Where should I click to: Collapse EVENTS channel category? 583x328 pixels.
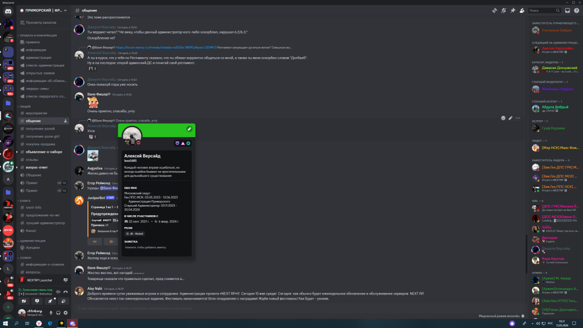[x=24, y=201]
